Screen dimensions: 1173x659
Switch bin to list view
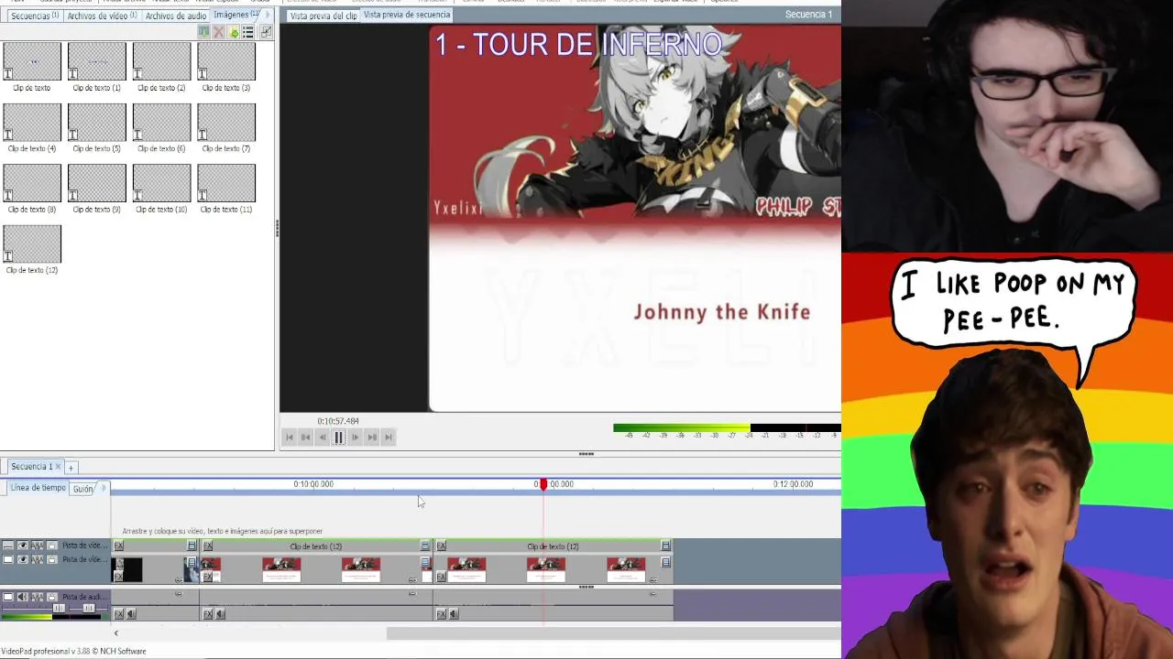click(x=248, y=32)
